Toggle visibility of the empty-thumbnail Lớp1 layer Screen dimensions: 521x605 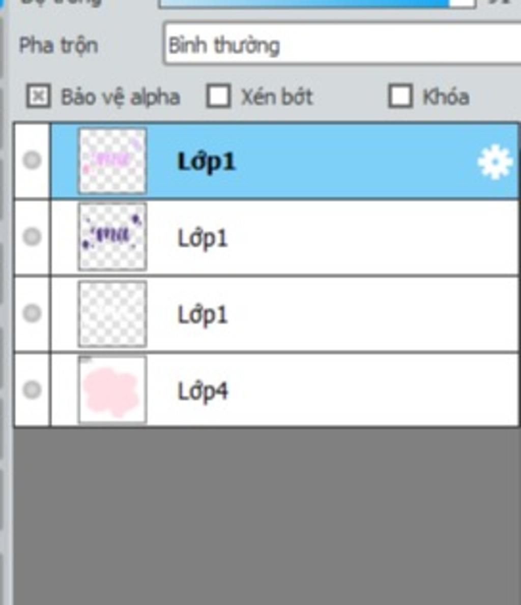(32, 313)
